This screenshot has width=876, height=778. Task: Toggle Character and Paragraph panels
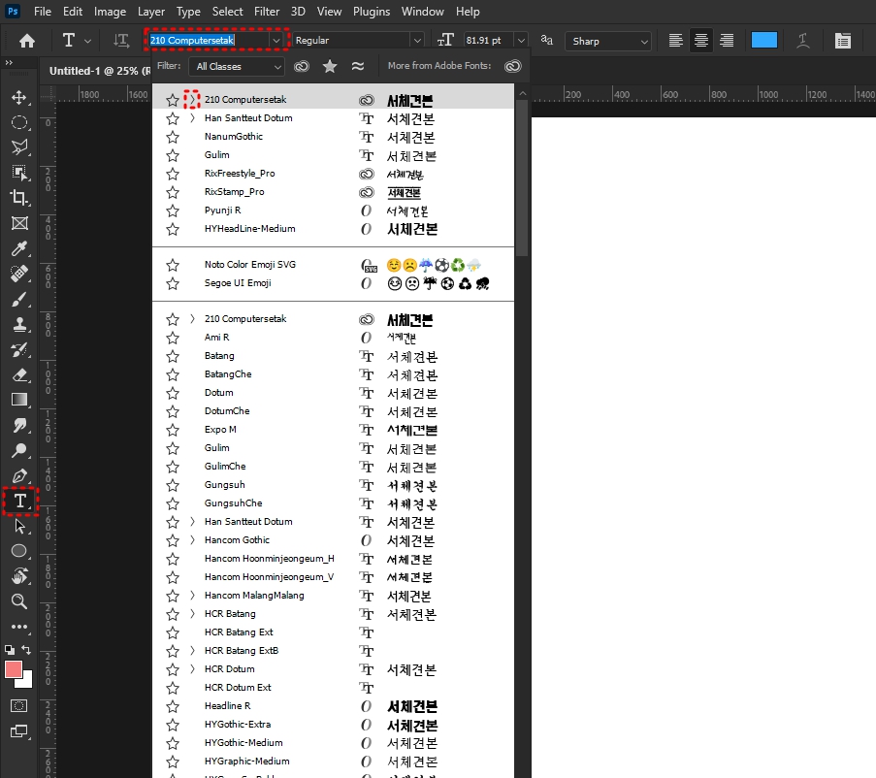(x=842, y=40)
